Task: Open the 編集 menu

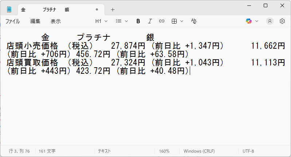Action: (35, 21)
